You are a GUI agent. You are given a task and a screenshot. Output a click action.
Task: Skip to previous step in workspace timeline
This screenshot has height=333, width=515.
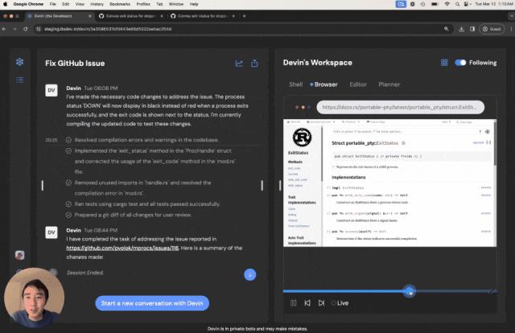pyautogui.click(x=307, y=302)
